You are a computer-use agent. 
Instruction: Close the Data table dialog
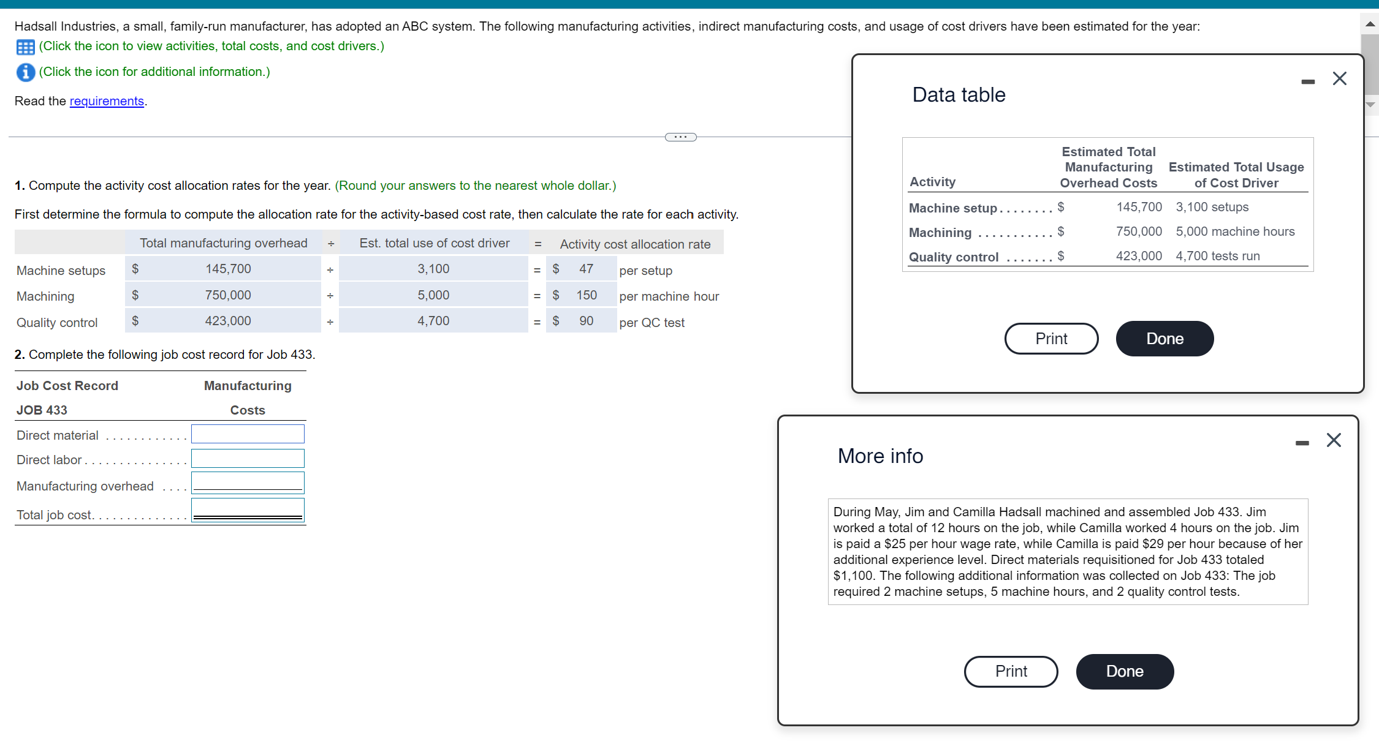click(x=1340, y=78)
